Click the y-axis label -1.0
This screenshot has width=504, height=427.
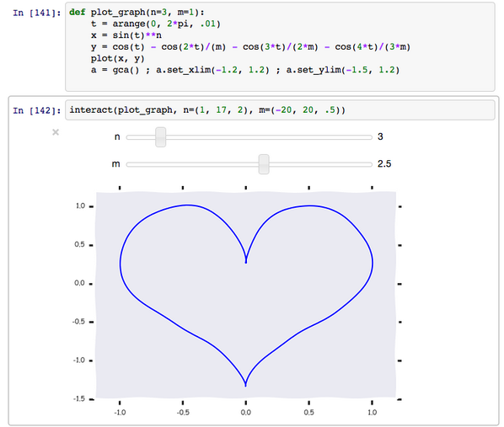[79, 360]
